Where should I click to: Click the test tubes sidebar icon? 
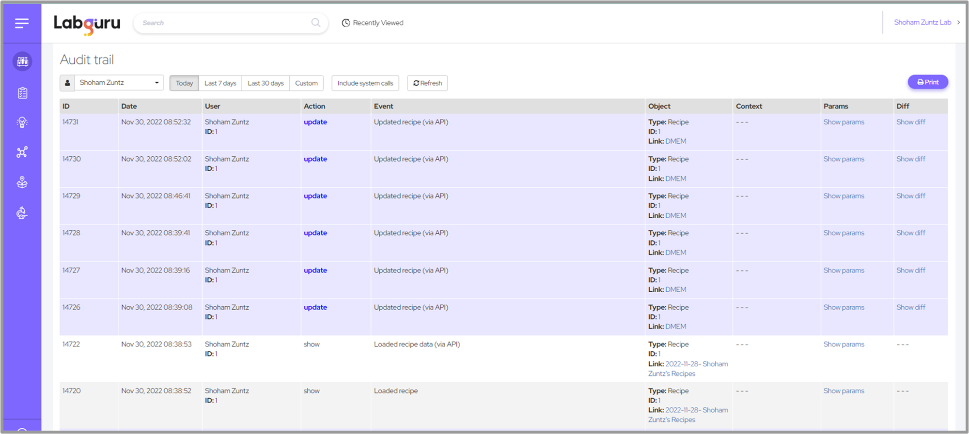coord(22,61)
